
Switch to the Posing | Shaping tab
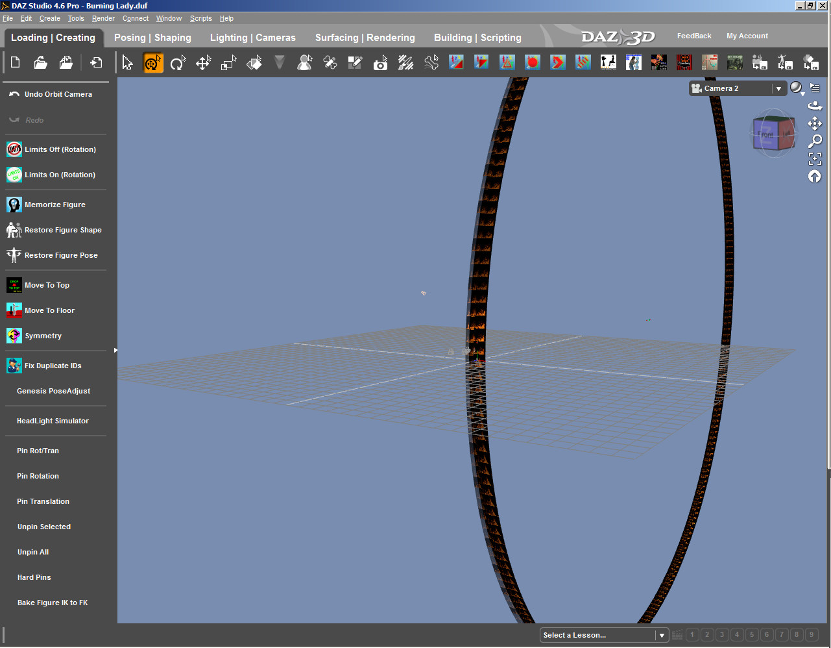point(152,38)
